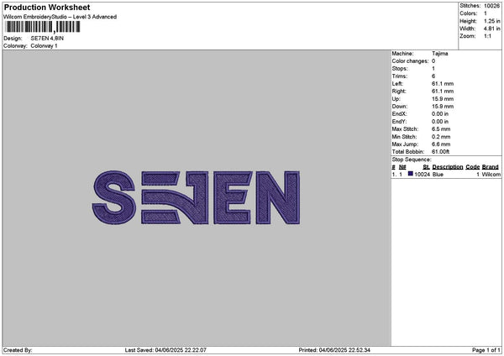
Task: Click the Stitches count 10028
Action: pyautogui.click(x=491, y=6)
